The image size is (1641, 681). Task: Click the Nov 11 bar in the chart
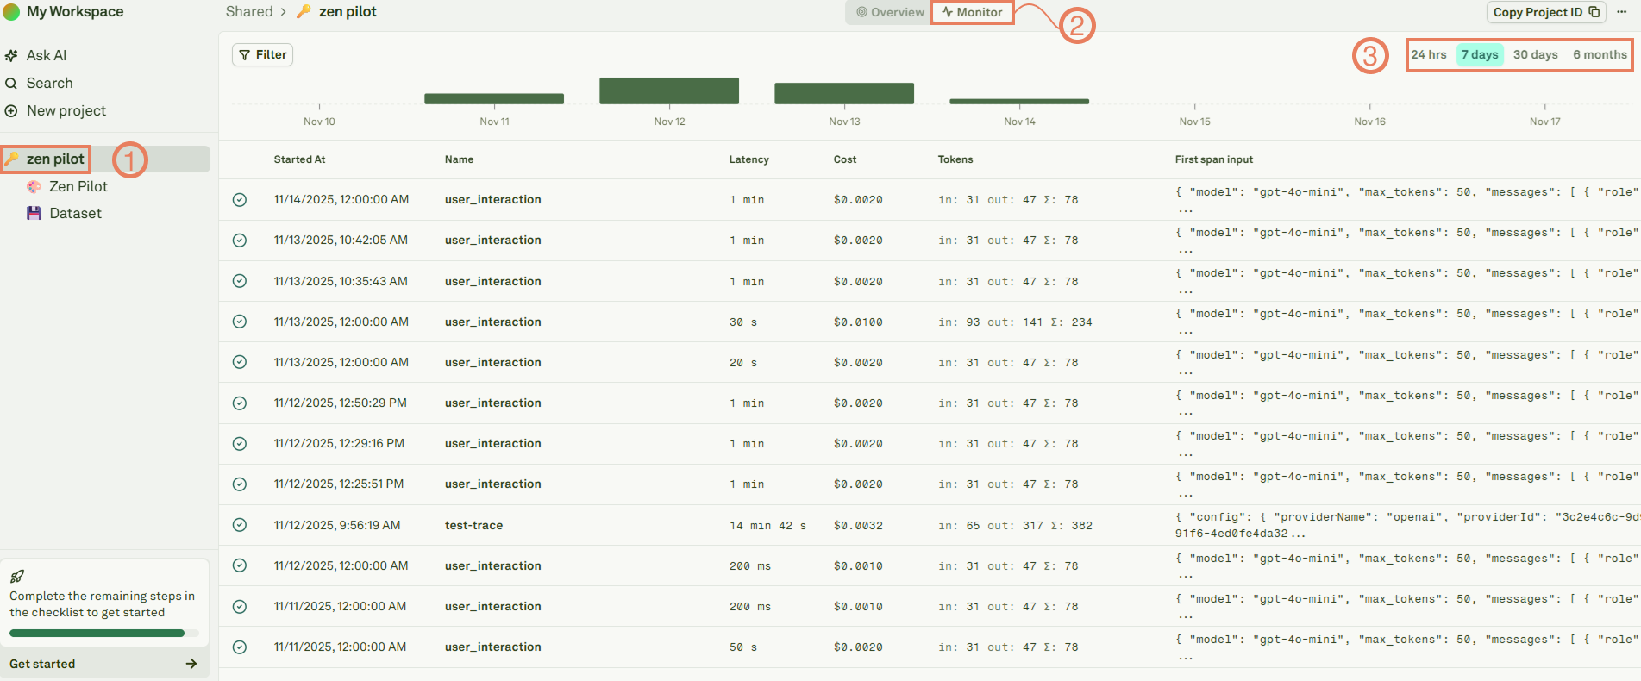pos(494,98)
